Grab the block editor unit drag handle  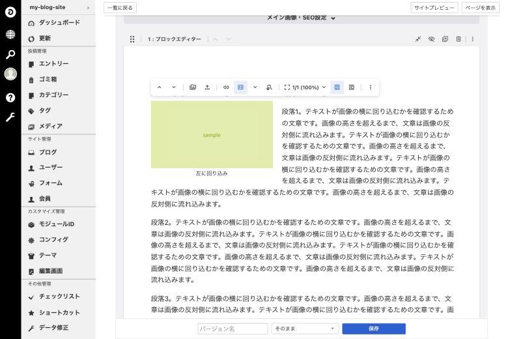click(132, 39)
